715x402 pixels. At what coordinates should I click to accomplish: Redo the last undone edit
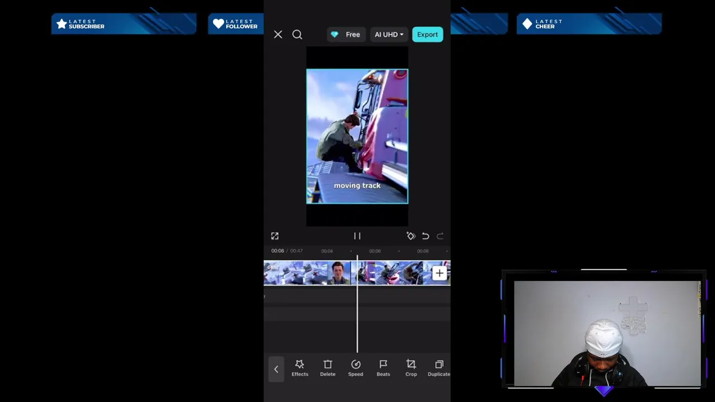pos(440,236)
